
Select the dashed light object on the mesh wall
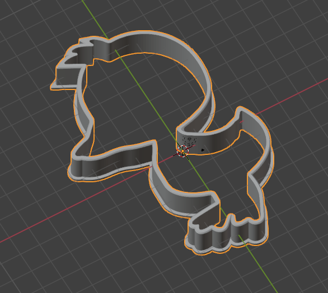(x=189, y=141)
